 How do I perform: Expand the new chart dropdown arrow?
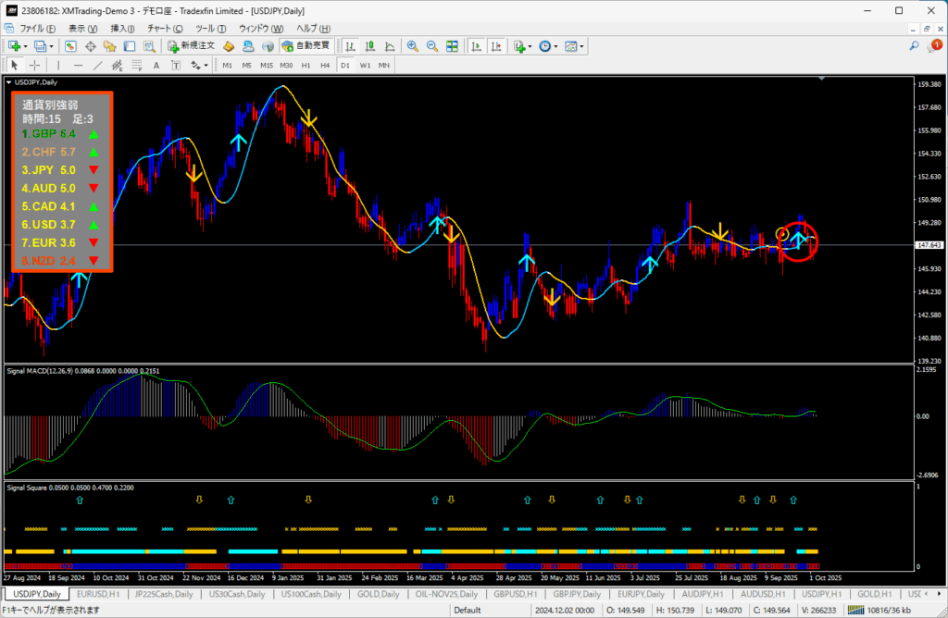[25, 45]
